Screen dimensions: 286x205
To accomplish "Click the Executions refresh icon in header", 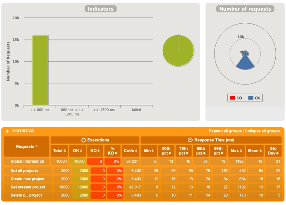I will pos(84,140).
